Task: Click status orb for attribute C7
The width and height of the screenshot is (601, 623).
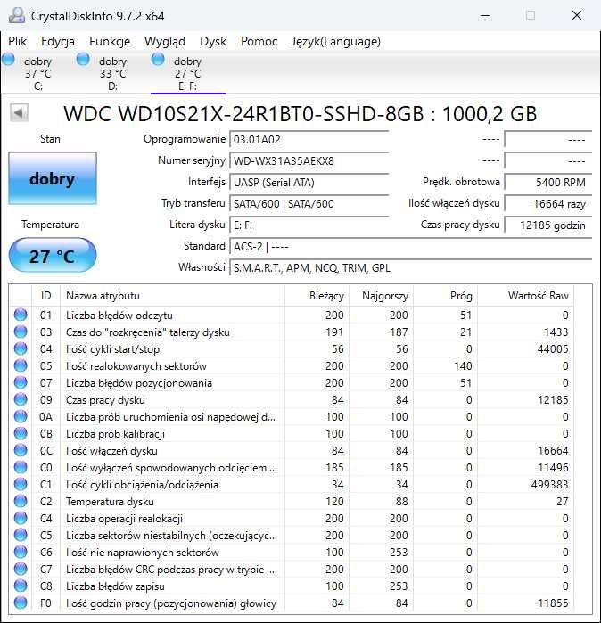Action: pos(21,569)
